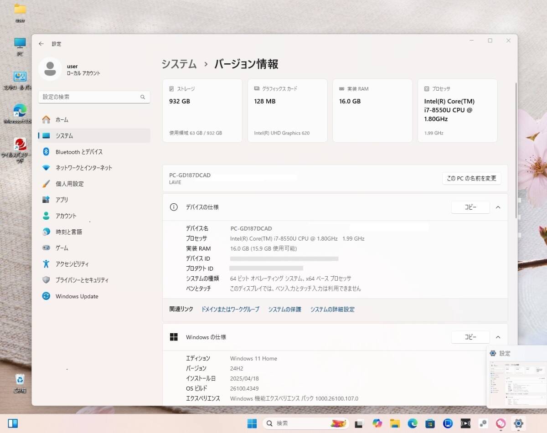547x433 pixels.
Task: Open the black (▶) app on taskbar
Action: pos(465,423)
